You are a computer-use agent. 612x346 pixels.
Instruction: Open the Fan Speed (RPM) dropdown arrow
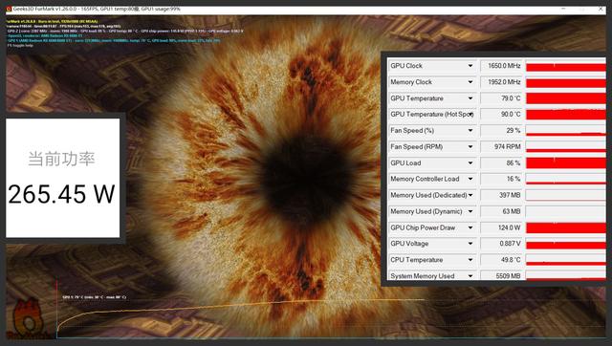tap(470, 146)
